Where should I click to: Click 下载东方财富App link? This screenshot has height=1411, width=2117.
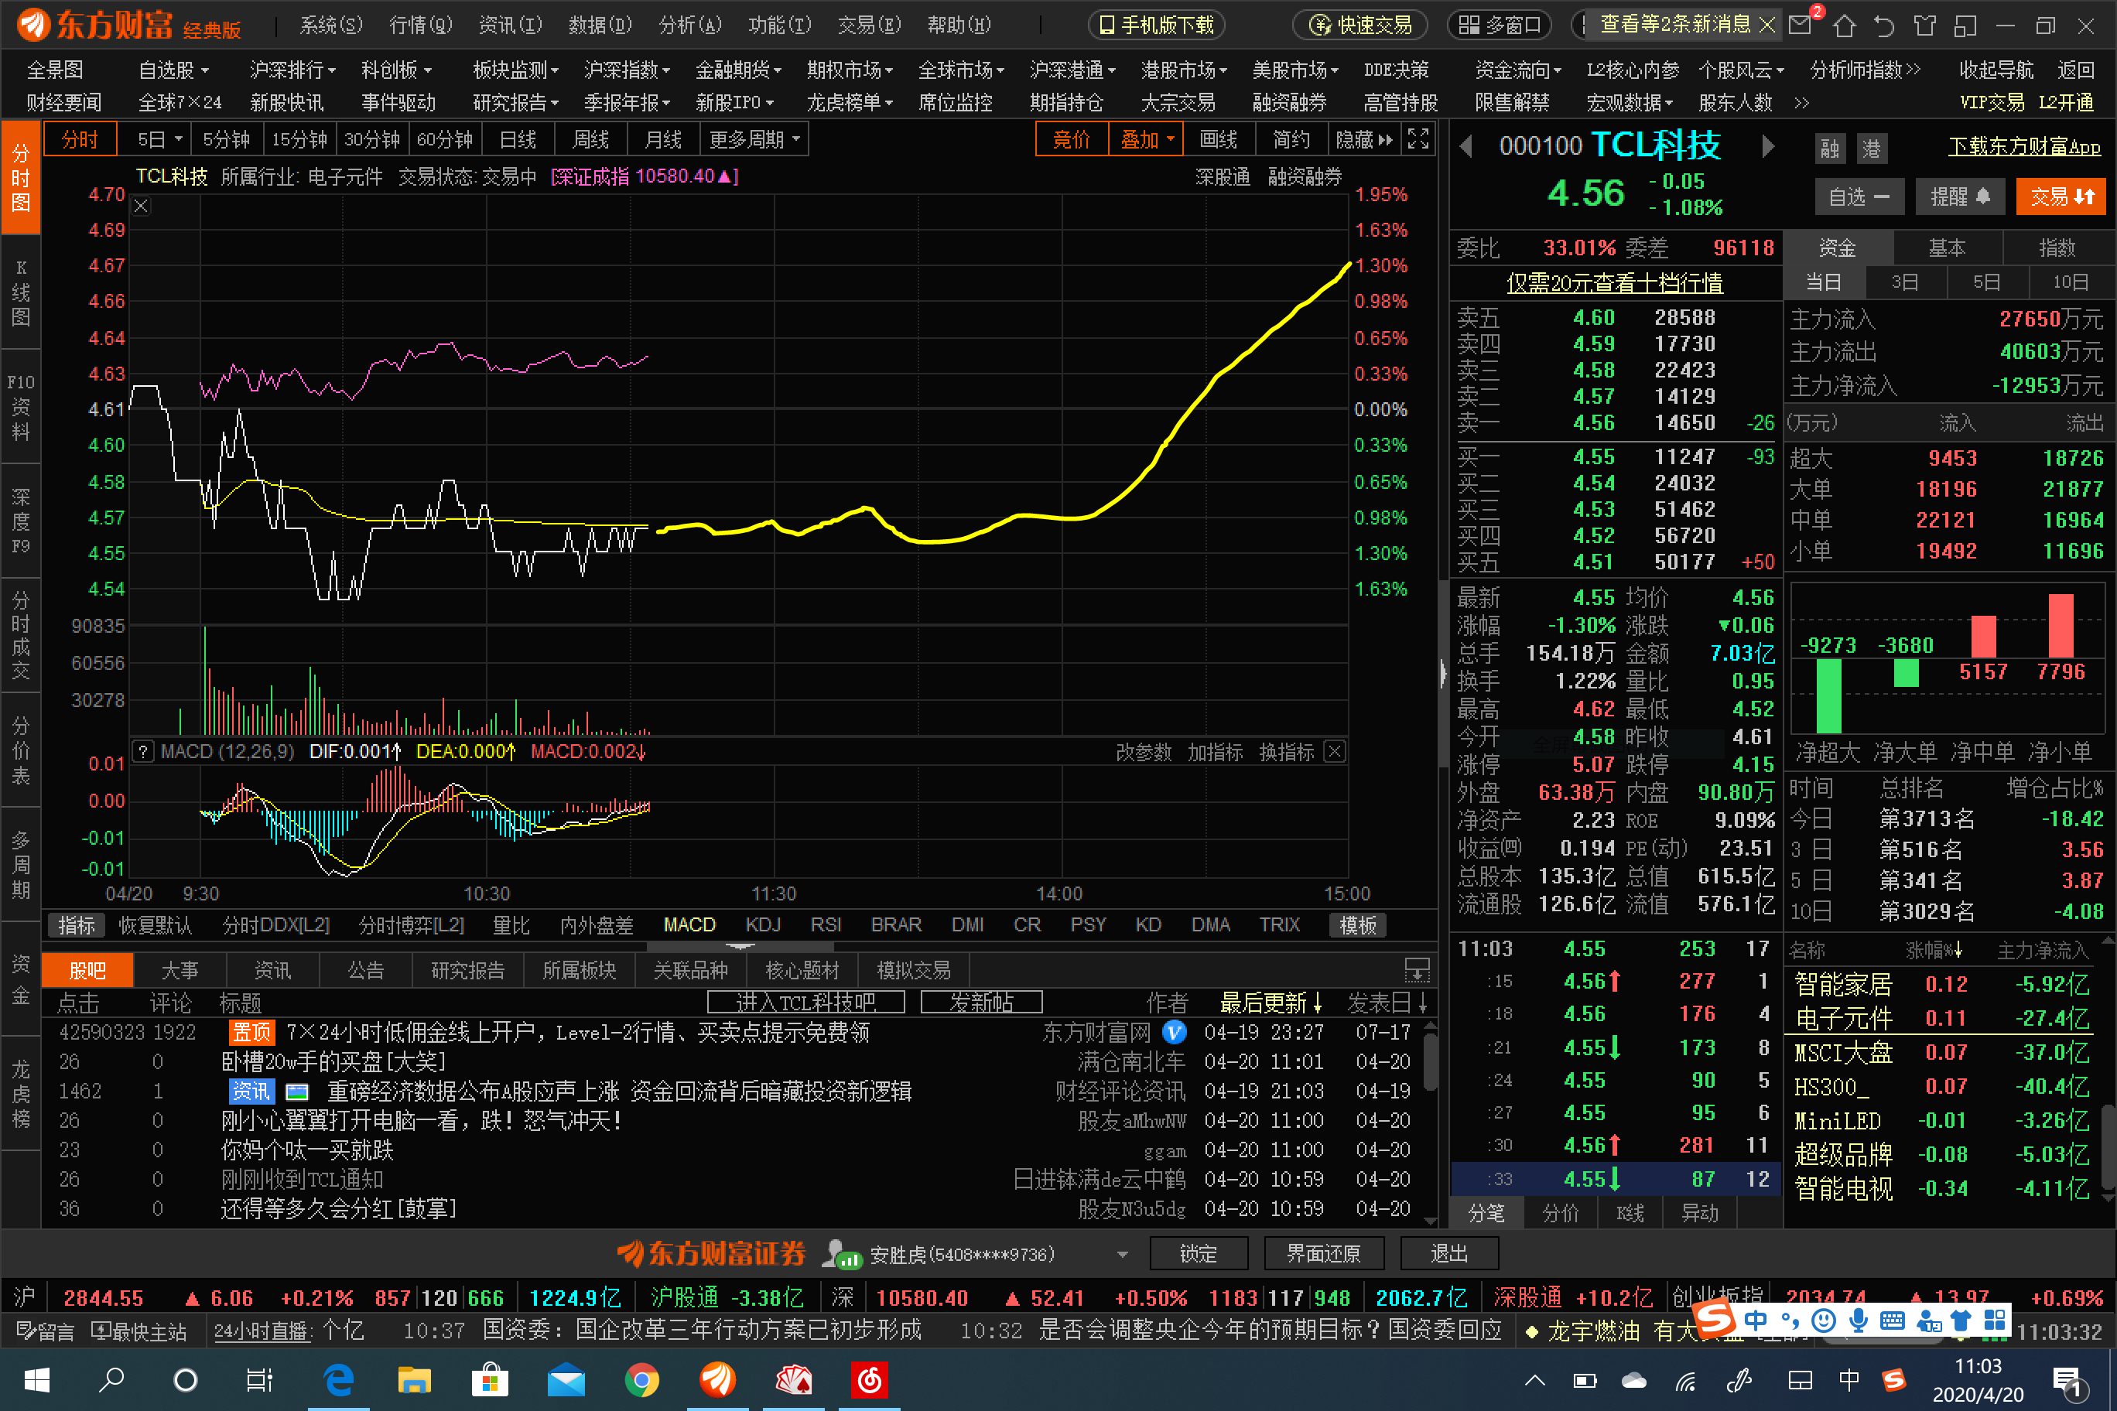(2024, 145)
